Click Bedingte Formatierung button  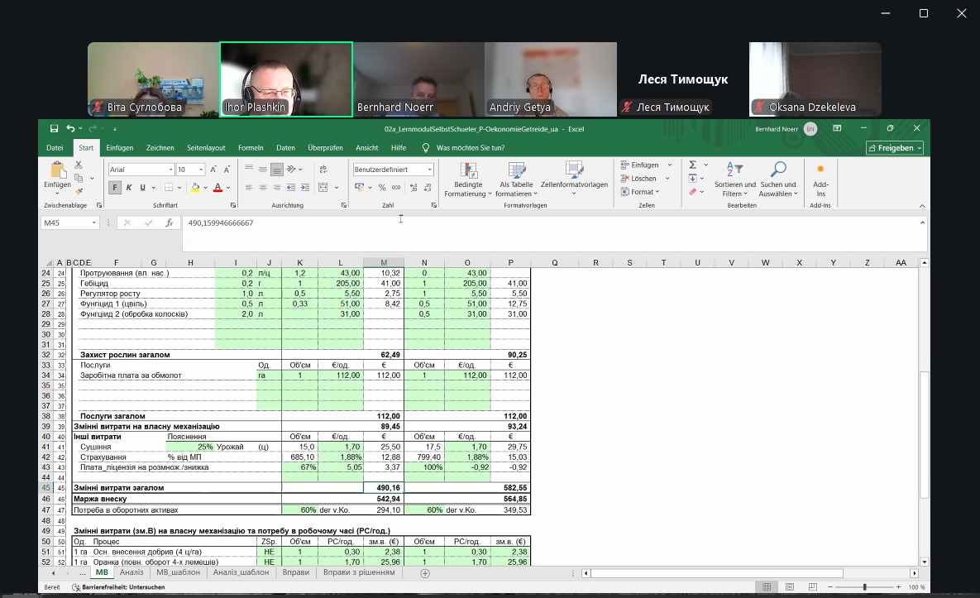pos(468,179)
